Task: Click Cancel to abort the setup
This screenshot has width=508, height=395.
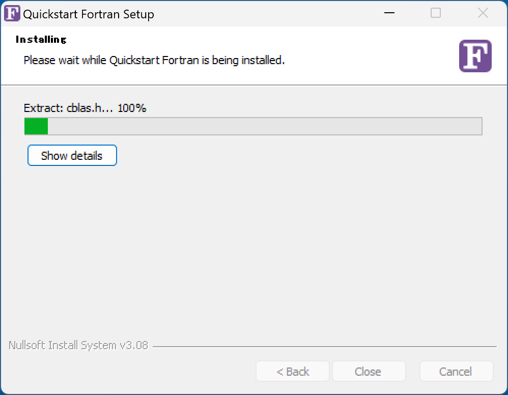Action: tap(456, 371)
